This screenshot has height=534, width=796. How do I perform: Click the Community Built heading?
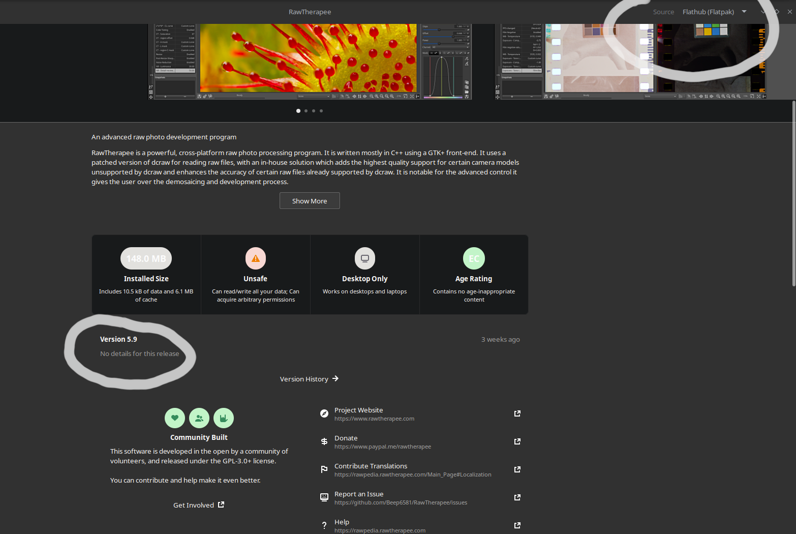tap(199, 437)
